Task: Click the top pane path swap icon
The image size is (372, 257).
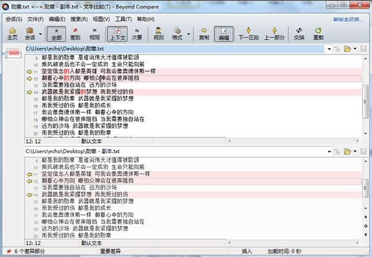Action: pos(337,49)
